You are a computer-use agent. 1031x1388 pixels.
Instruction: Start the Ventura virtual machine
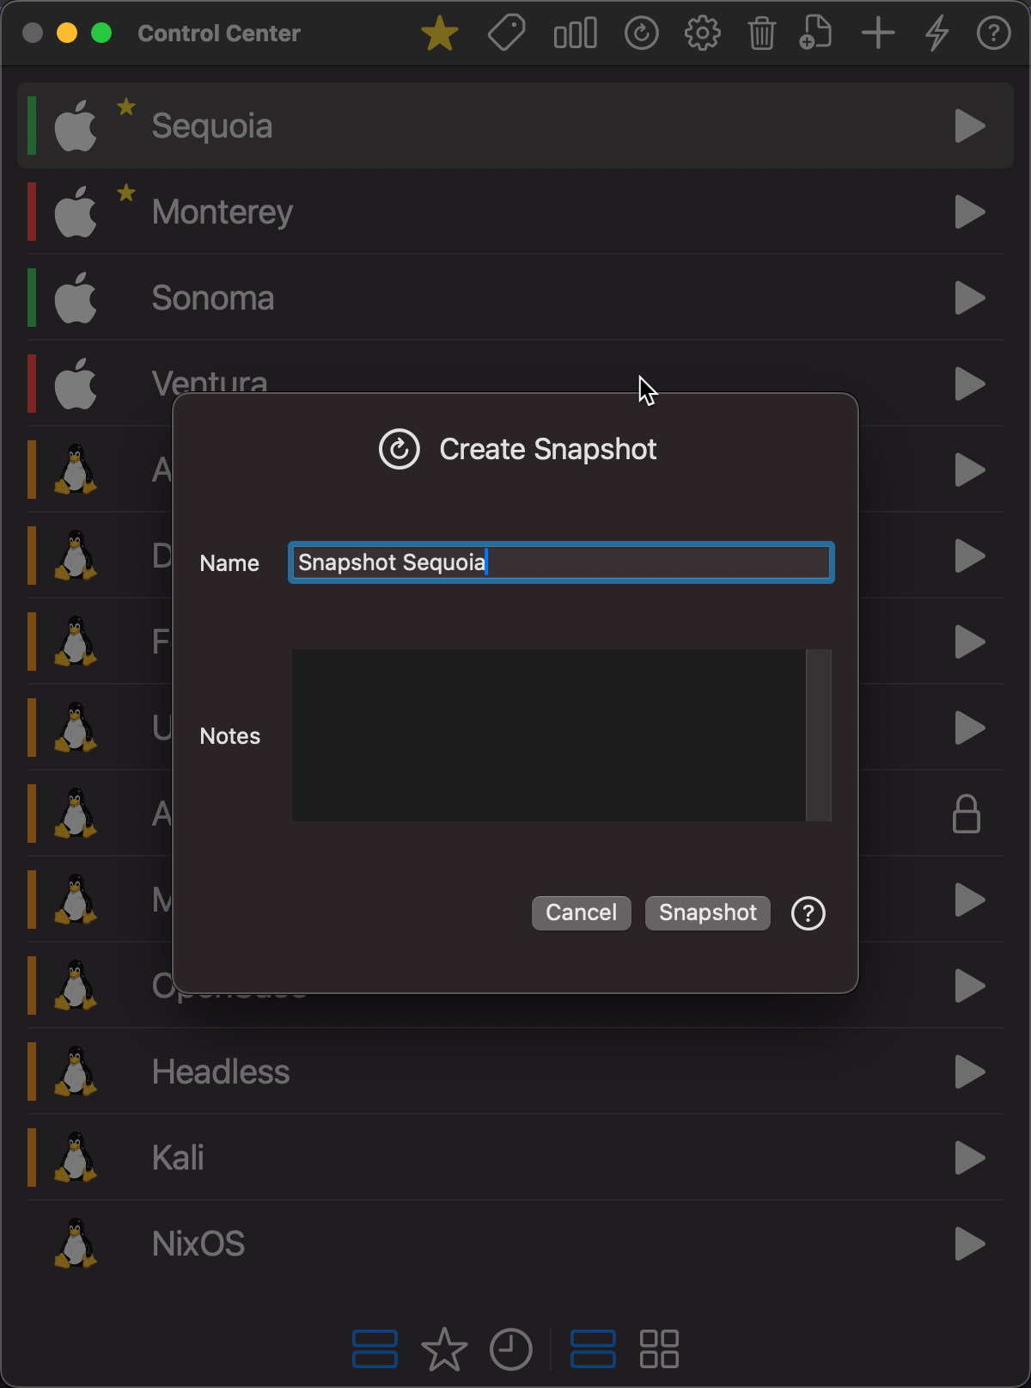pyautogui.click(x=970, y=384)
